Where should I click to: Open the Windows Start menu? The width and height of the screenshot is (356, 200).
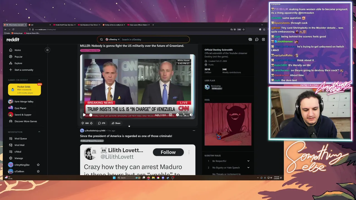(114, 178)
